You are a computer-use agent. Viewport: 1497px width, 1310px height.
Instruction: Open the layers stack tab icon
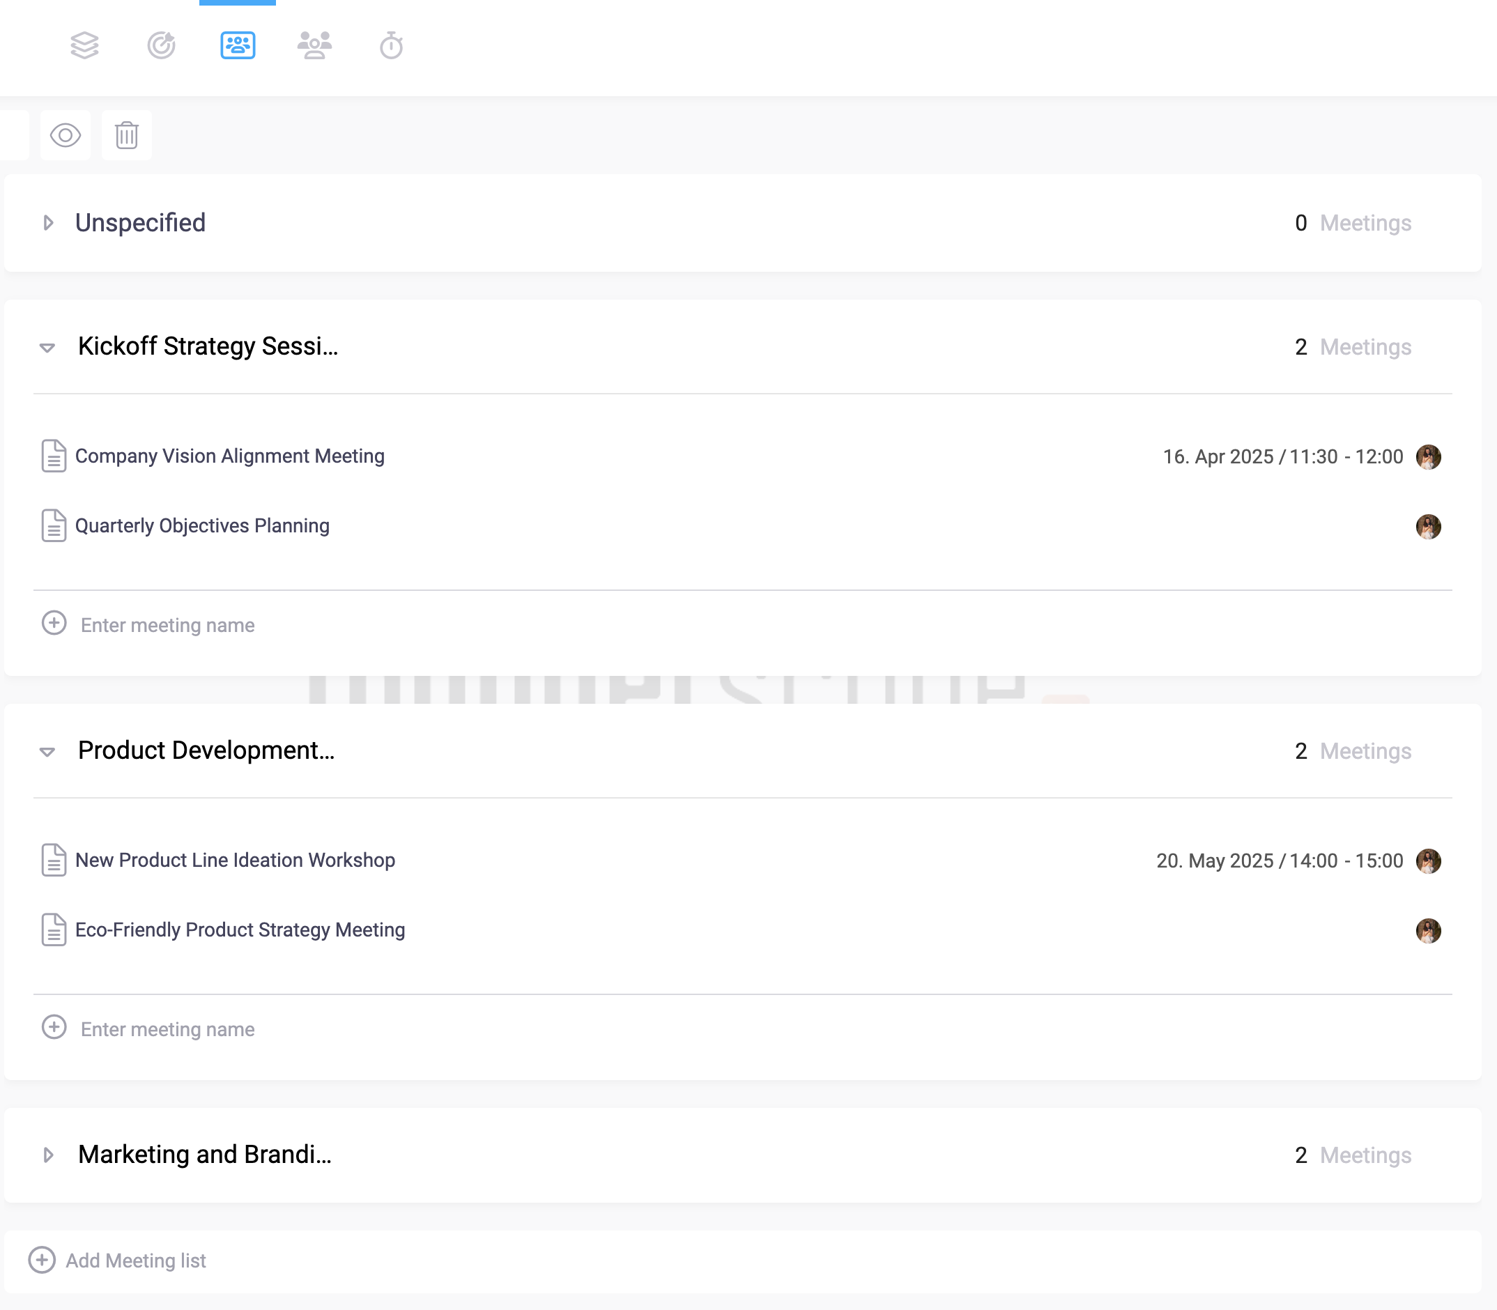click(85, 45)
